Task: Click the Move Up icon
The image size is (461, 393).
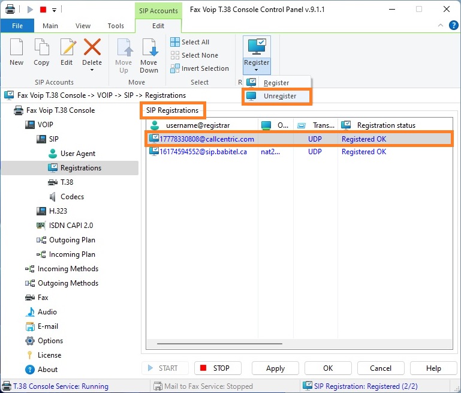Action: (123, 47)
